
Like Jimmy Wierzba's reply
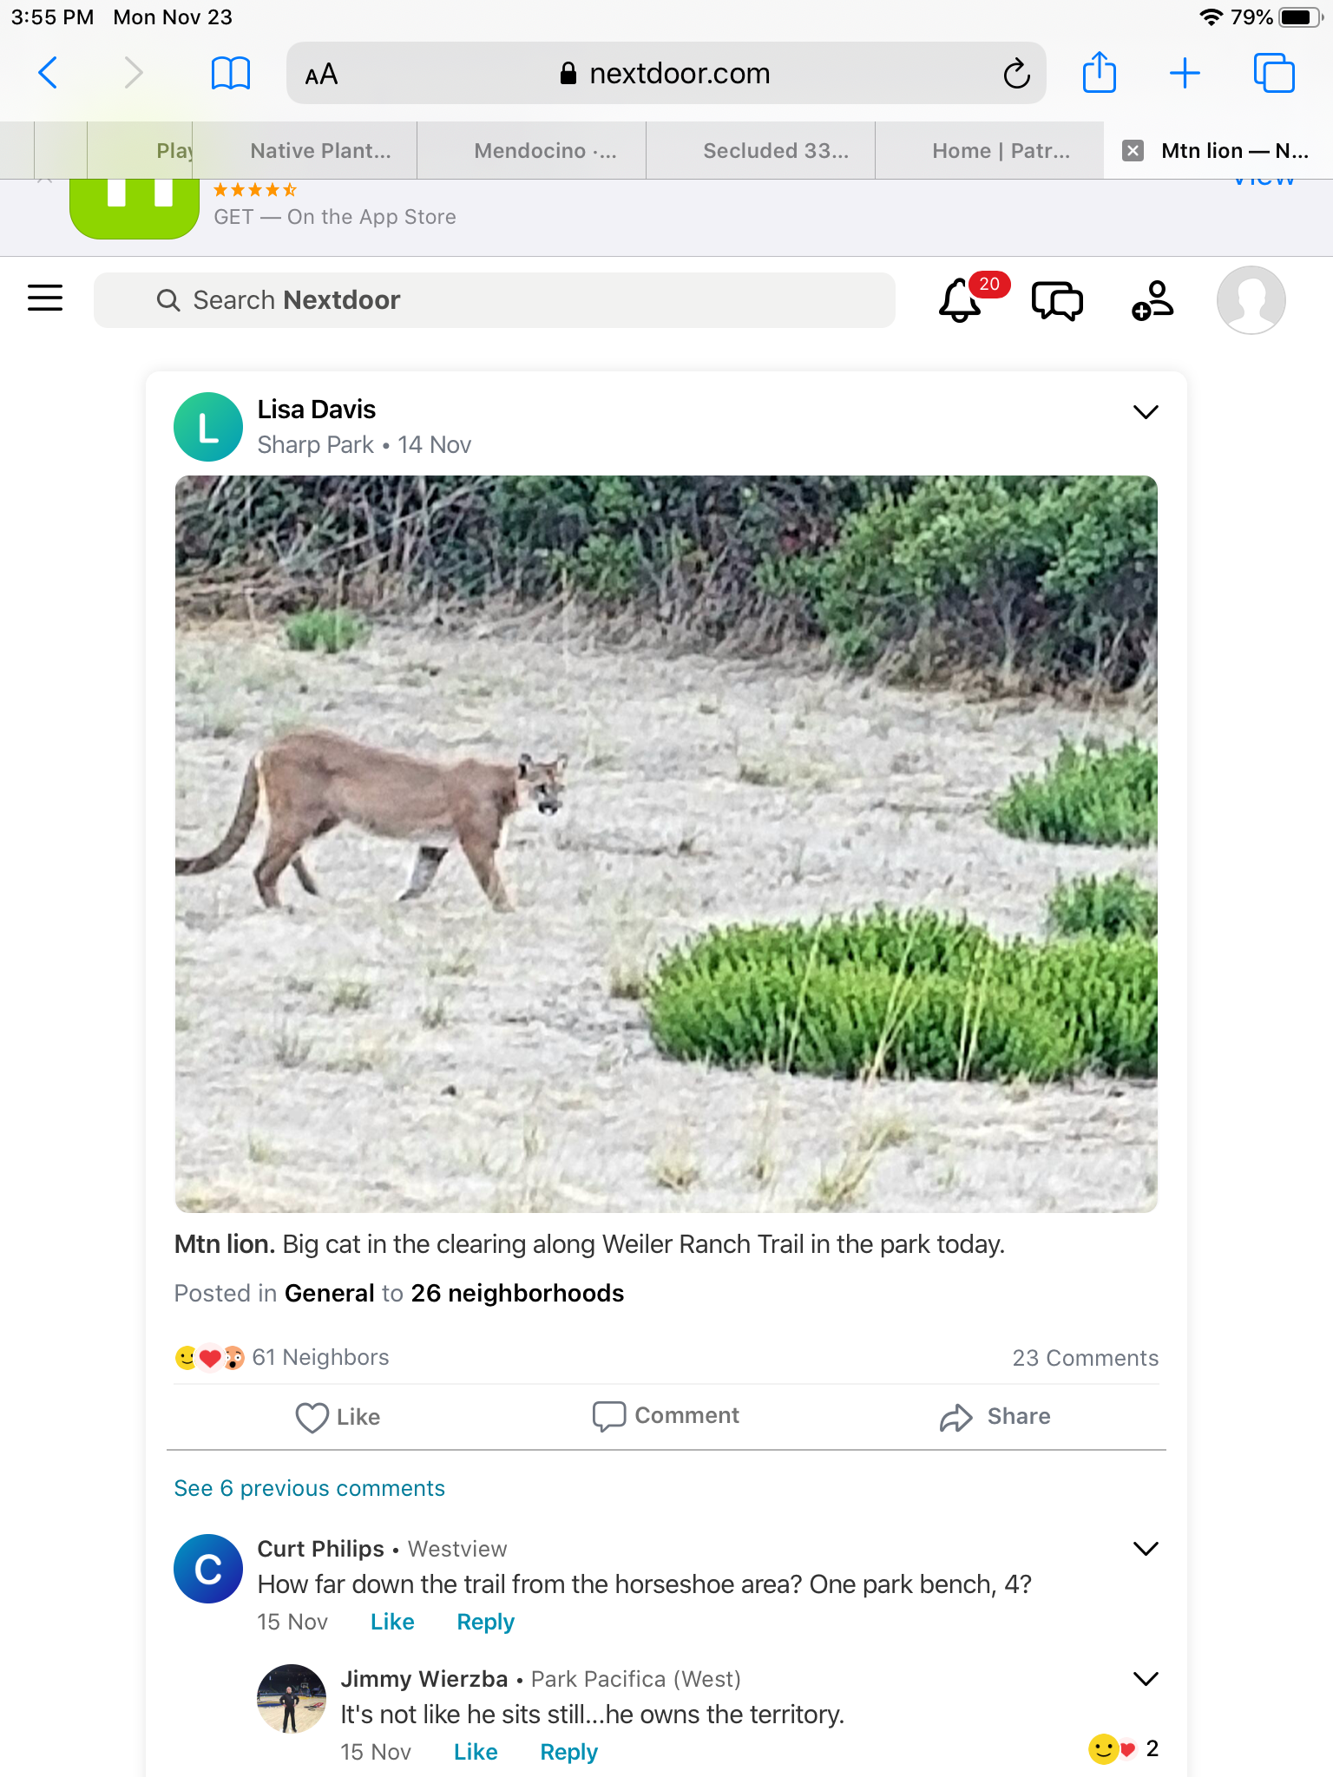point(476,1752)
